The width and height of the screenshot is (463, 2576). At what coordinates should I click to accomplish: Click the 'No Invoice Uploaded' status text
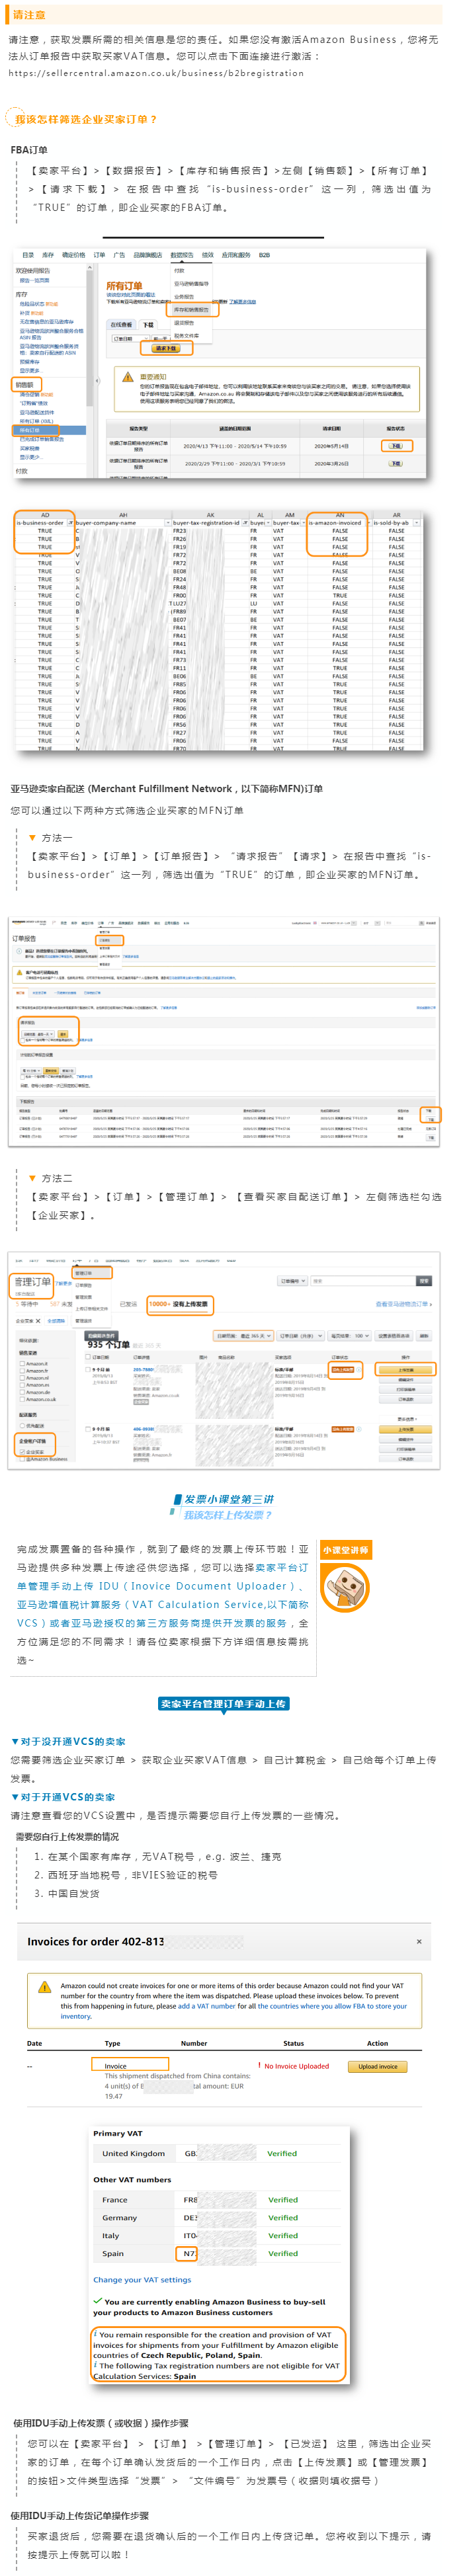[x=296, y=2065]
